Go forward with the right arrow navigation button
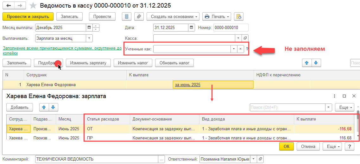This screenshot has width=360, height=164. (20, 5)
